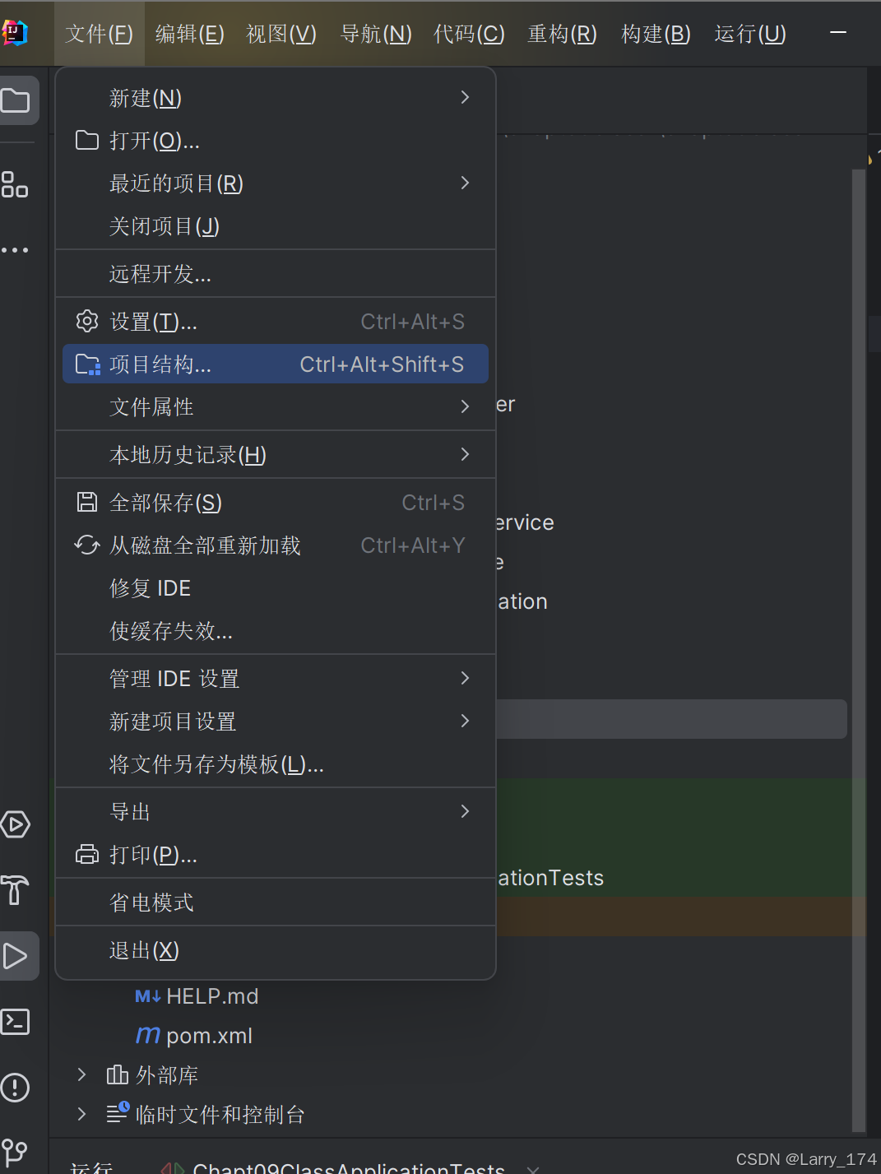Expand the 新建 submenu
The image size is (881, 1174).
pos(145,98)
